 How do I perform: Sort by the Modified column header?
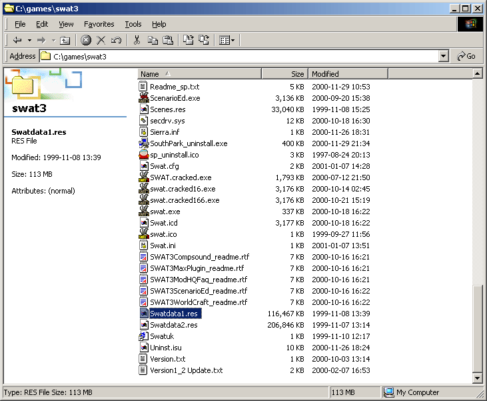point(348,74)
